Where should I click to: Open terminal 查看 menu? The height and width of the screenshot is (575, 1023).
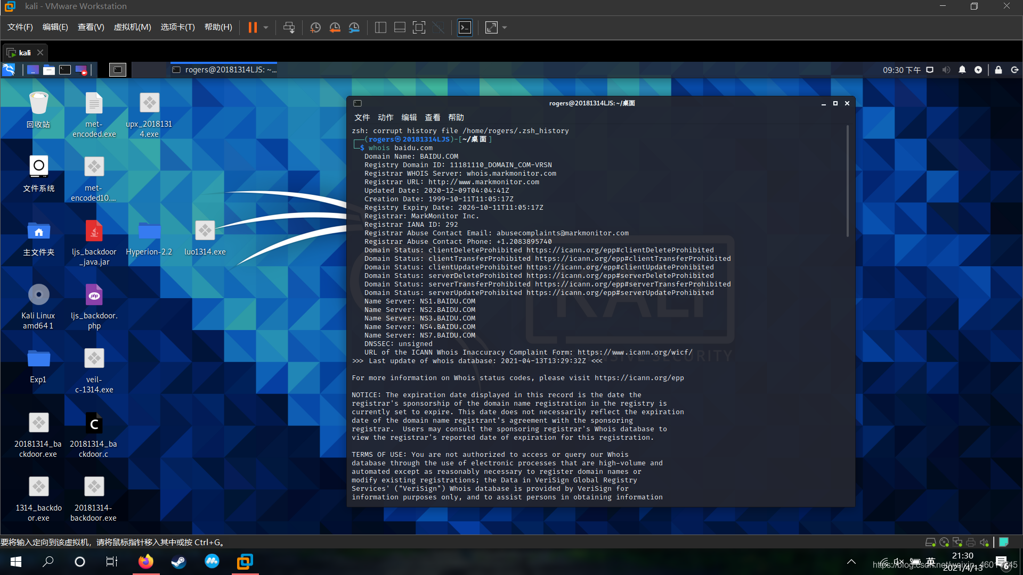[x=432, y=118]
